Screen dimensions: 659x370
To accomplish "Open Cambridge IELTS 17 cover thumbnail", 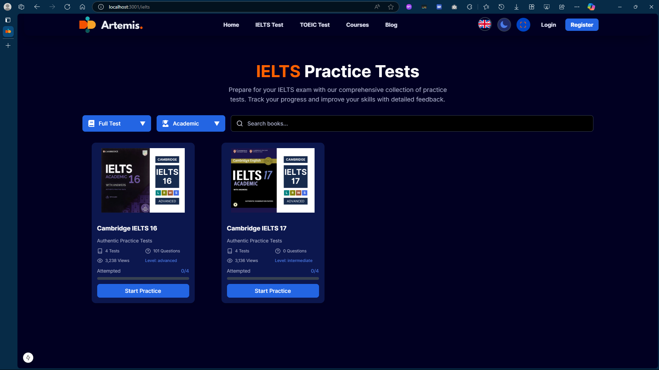I will point(273,180).
